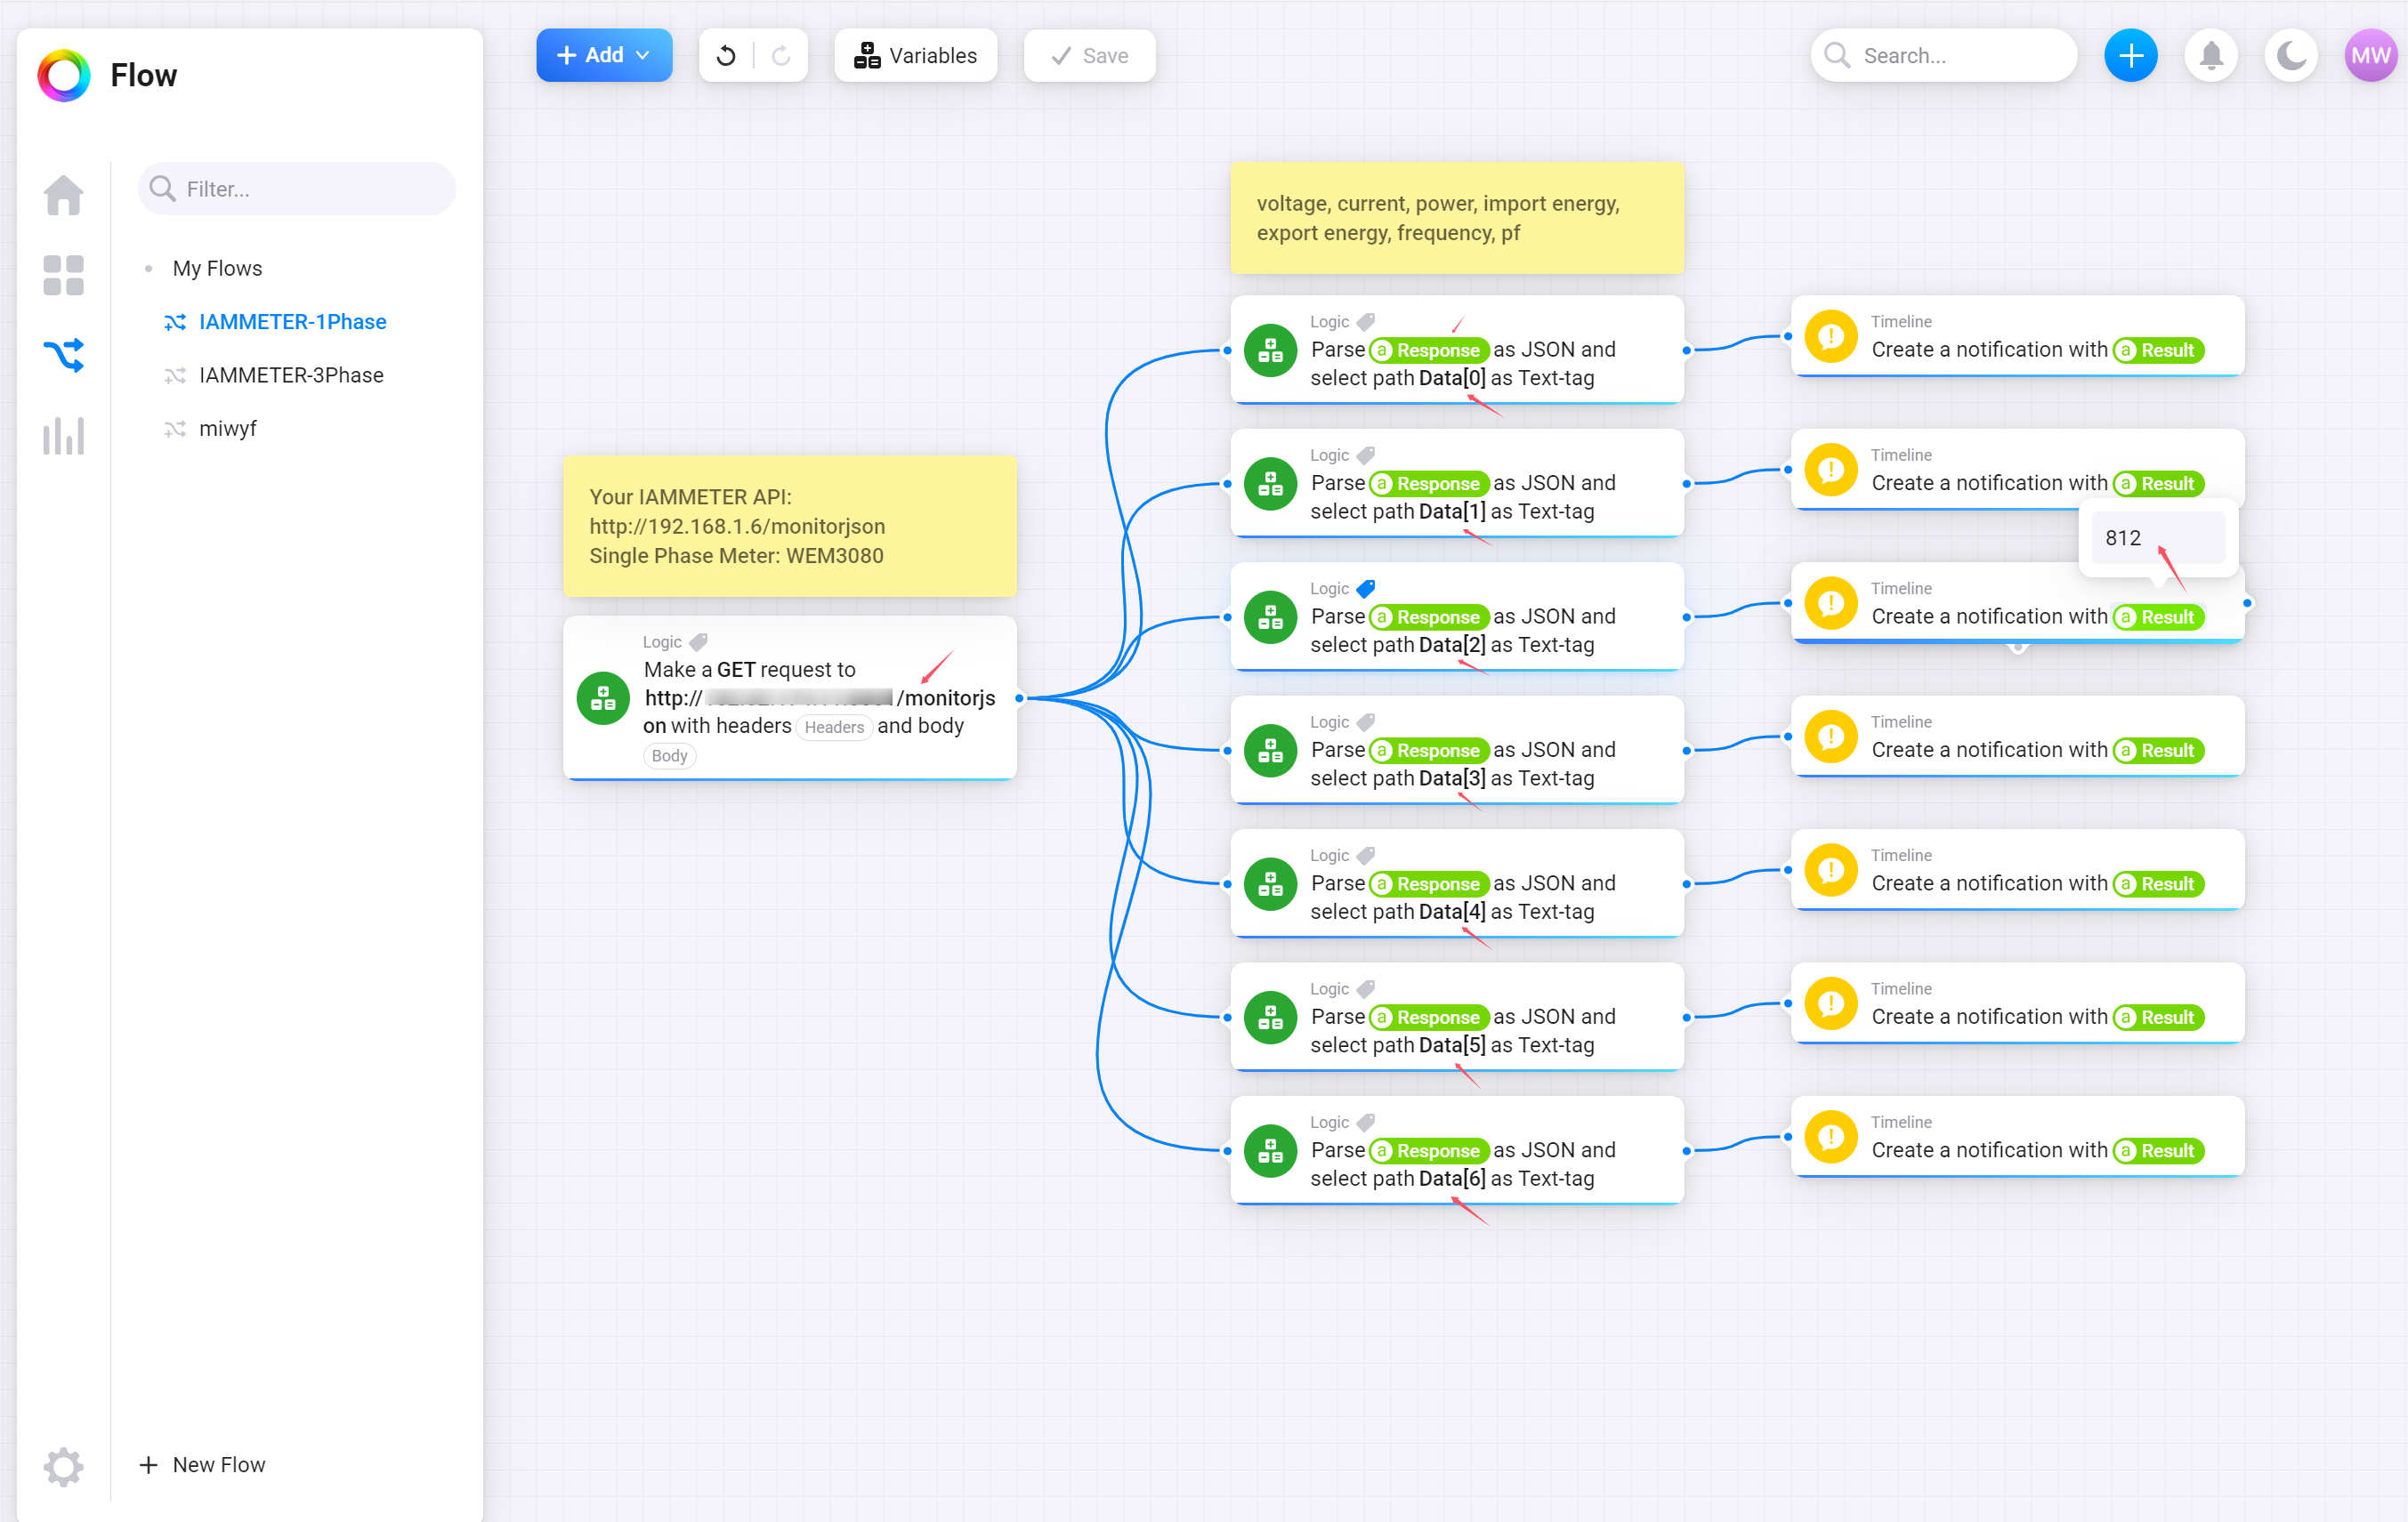Click the Undo arrow icon
This screenshot has height=1522, width=2408.
click(x=726, y=56)
